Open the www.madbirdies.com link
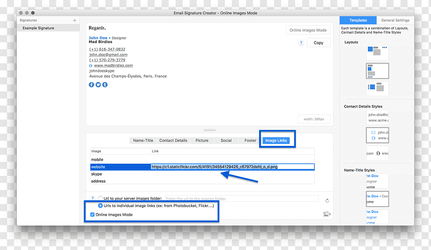The width and height of the screenshot is (431, 250). pyautogui.click(x=113, y=66)
